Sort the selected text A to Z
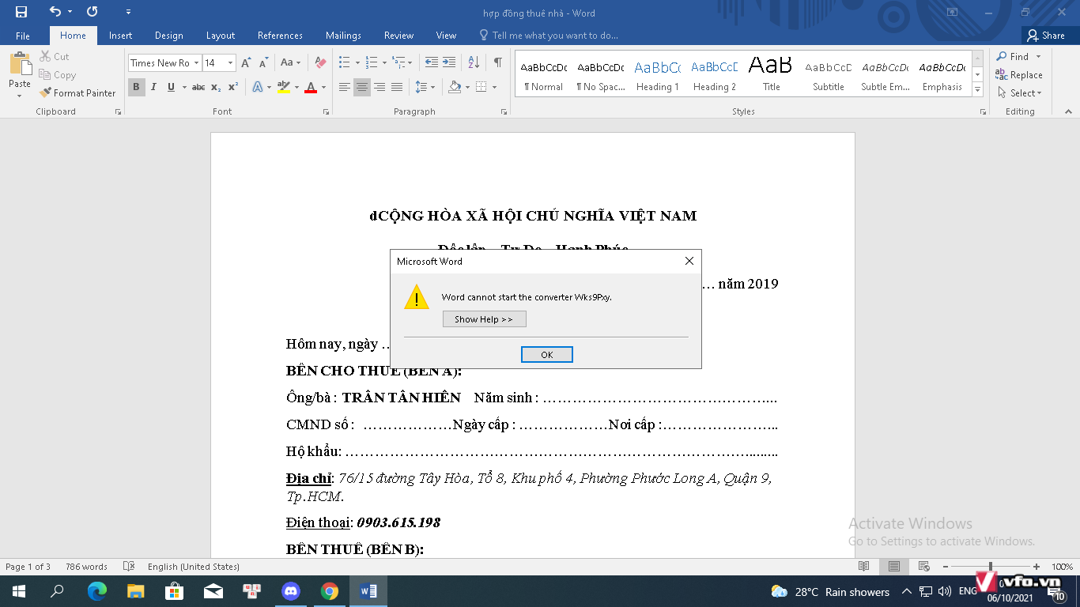This screenshot has height=607, width=1080. 474,62
